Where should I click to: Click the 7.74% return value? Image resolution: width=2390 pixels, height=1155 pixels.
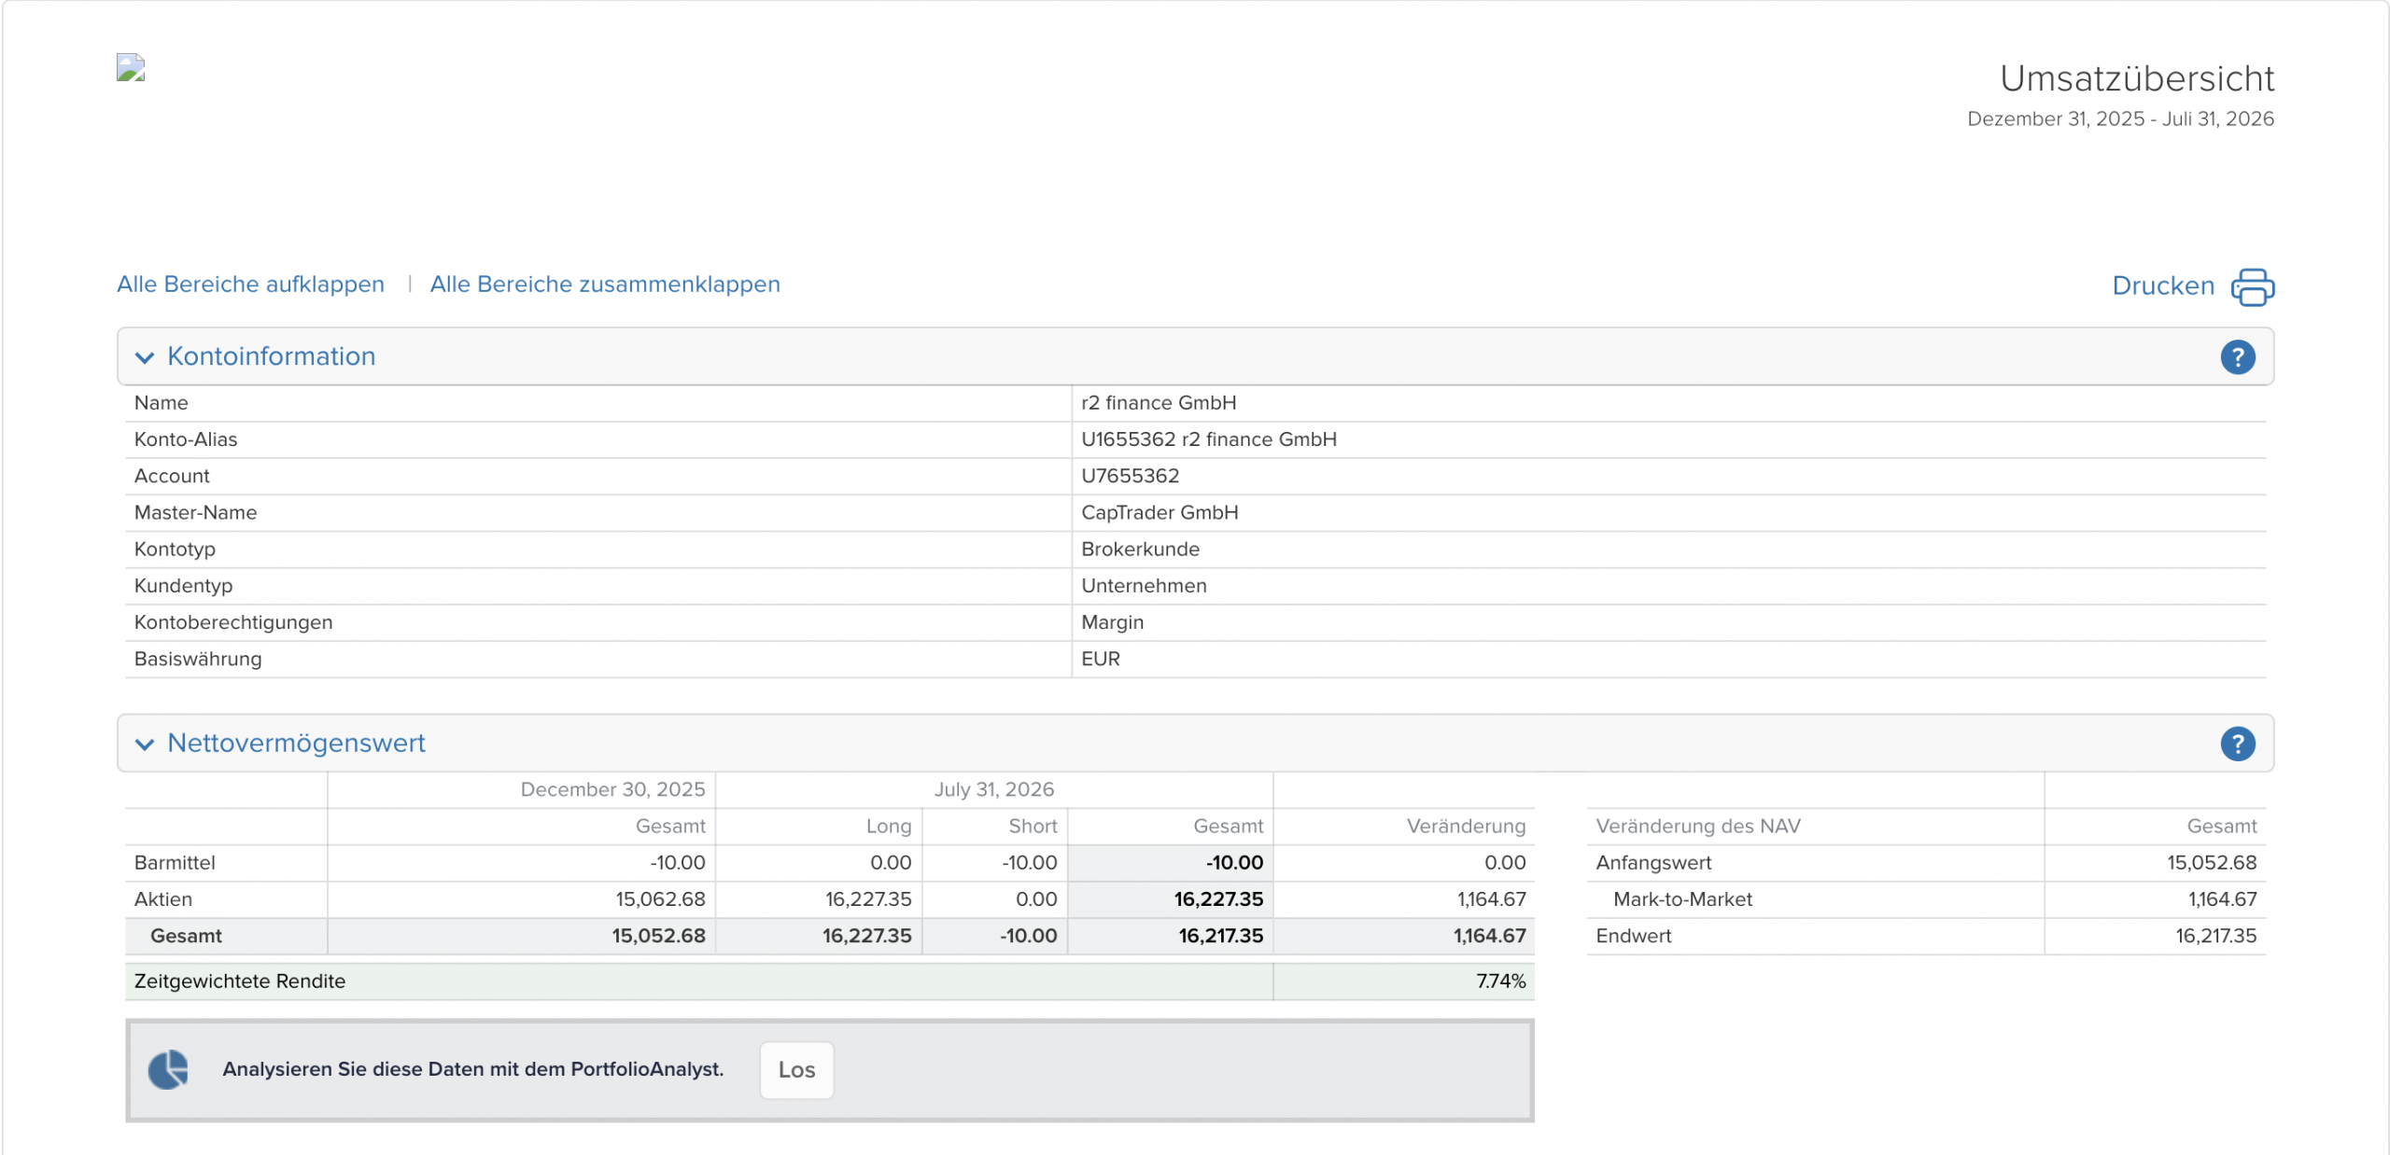1500,981
